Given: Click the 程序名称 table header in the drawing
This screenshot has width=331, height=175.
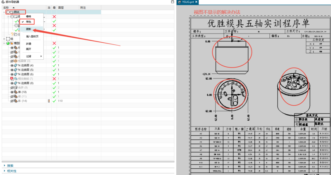Looking at the screenshot, I should (201, 129).
